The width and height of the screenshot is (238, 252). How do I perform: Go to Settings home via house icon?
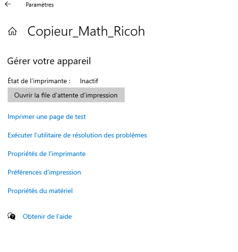12,31
